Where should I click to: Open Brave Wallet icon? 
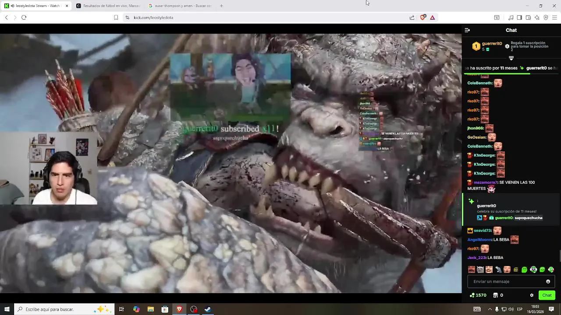528,17
